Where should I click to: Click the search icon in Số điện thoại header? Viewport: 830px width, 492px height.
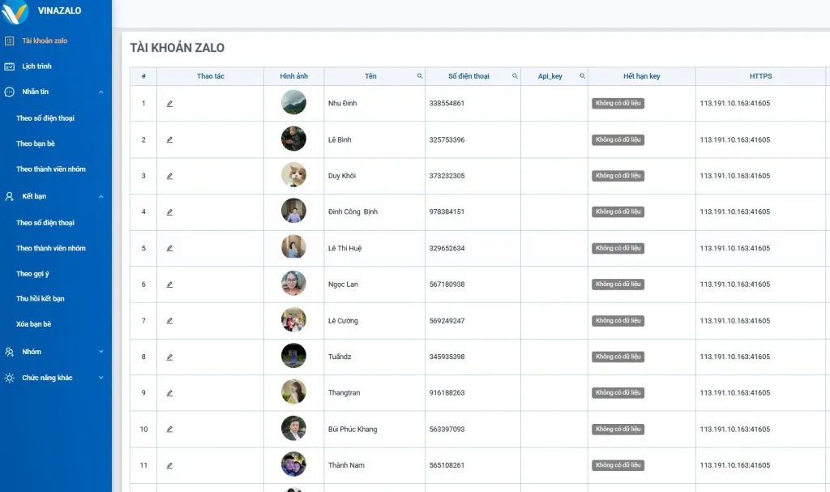click(515, 76)
